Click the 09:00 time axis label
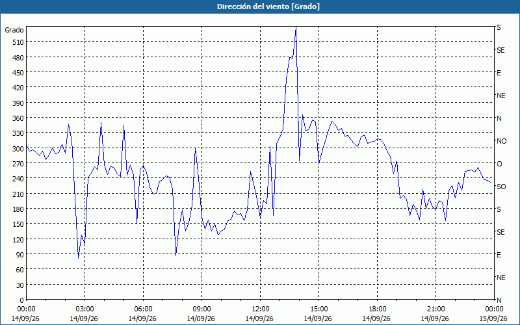The height and width of the screenshot is (325, 520). pos(201,309)
